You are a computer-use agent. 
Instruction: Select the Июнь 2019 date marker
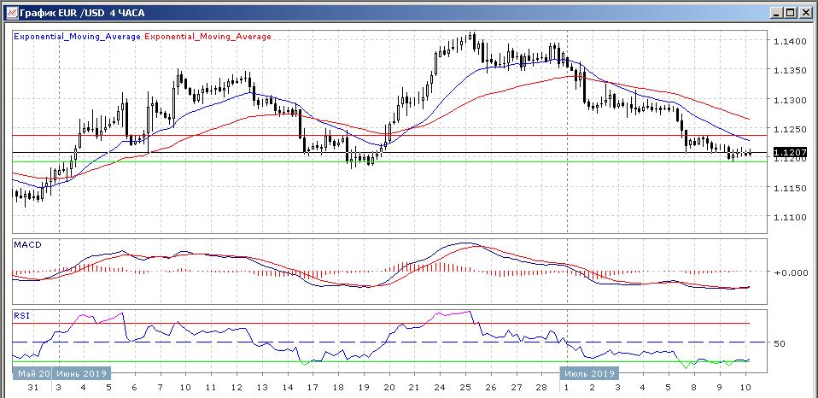tap(81, 373)
